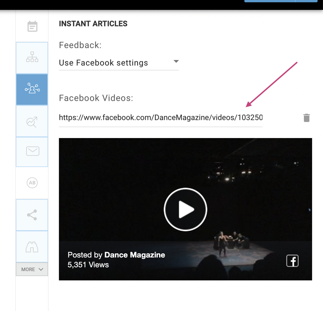Play the Dance Magazine video
323x311 pixels.
(185, 210)
